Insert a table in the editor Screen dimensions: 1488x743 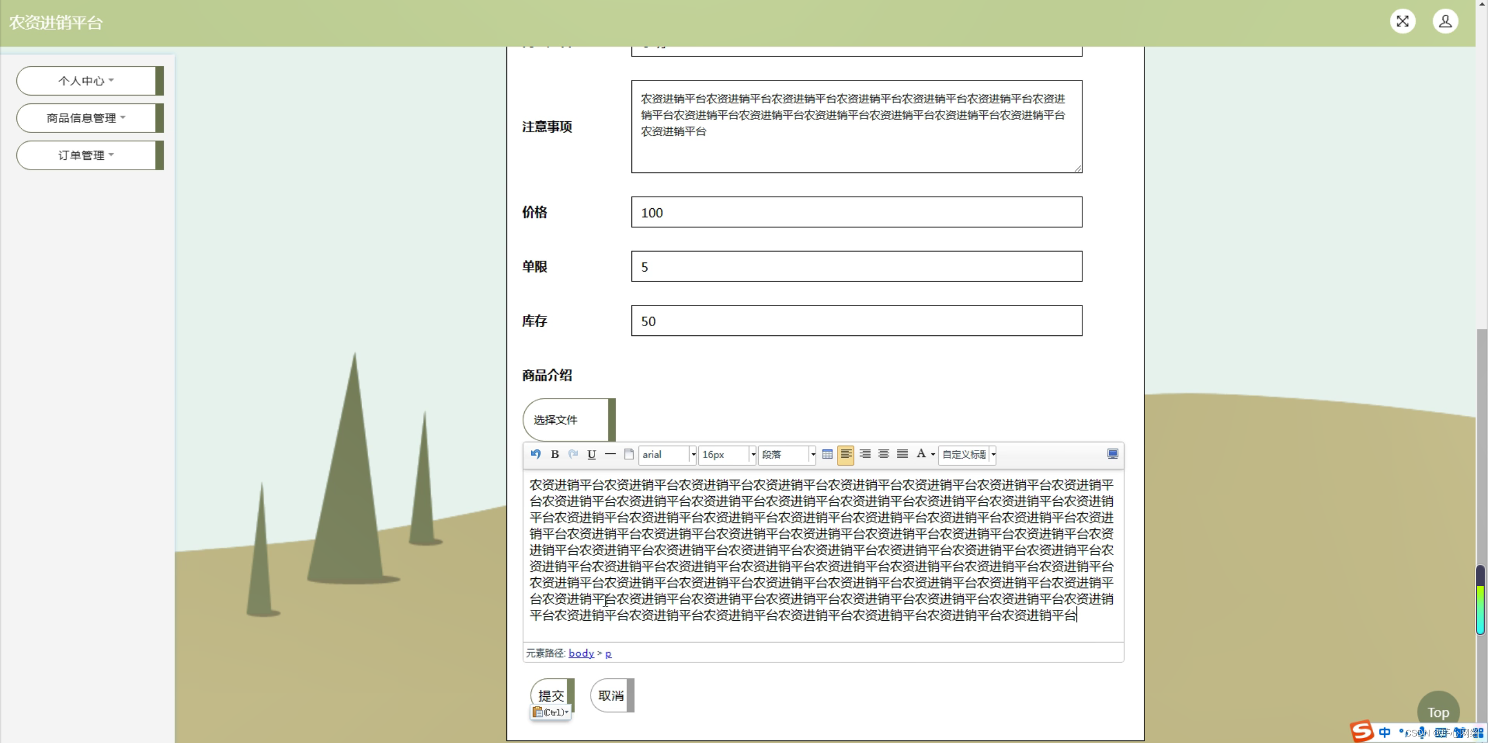coord(827,454)
